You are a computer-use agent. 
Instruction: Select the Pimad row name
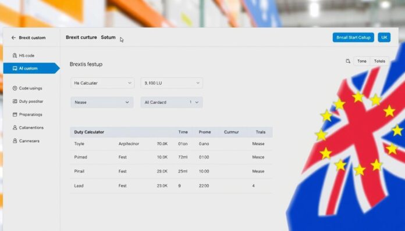[x=80, y=157]
